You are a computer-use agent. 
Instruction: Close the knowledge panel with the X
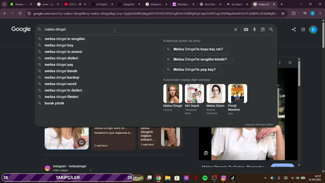point(290,63)
